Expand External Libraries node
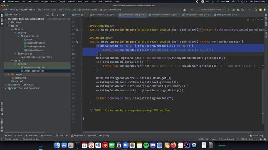This screenshot has width=268, height=150. click(5, 85)
